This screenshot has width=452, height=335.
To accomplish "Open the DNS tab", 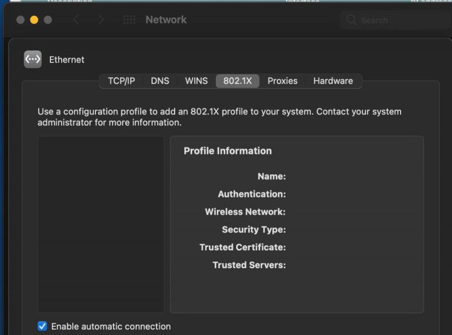I will (x=160, y=81).
